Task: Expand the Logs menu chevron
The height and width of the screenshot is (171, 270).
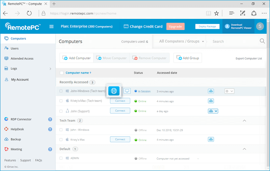Action: 50,69
